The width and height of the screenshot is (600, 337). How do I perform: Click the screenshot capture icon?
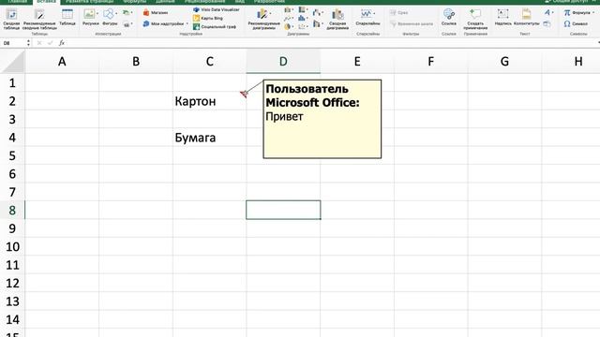[127, 24]
